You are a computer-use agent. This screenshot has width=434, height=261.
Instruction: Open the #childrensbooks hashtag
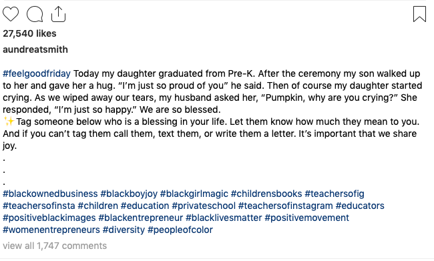pos(266,194)
